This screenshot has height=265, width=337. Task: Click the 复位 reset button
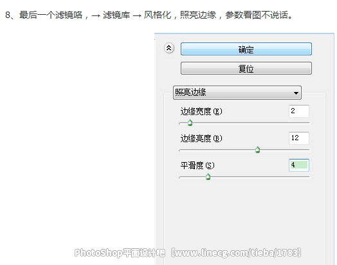[x=246, y=68]
